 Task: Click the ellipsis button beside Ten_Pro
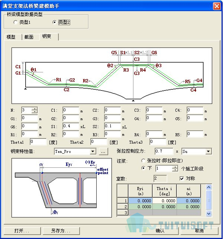(x=103, y=151)
